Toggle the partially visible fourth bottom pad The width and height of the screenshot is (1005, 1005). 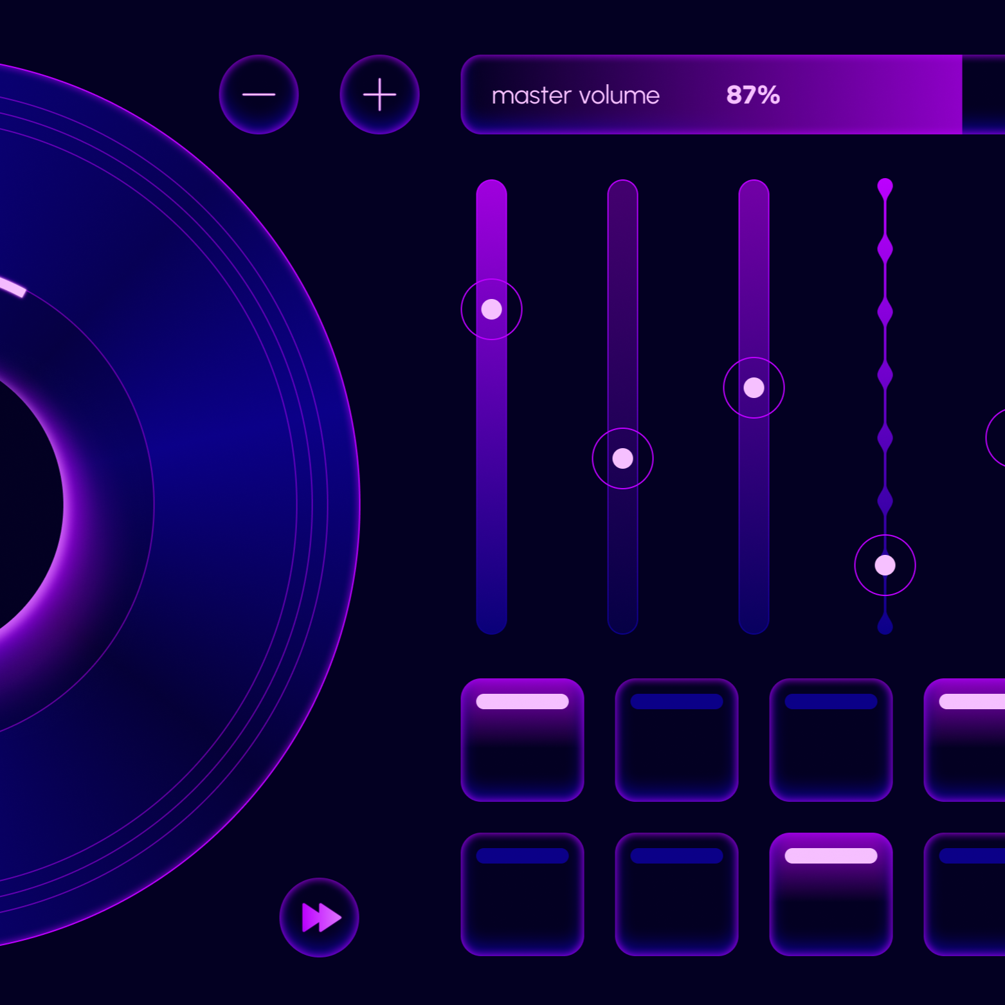[964, 894]
